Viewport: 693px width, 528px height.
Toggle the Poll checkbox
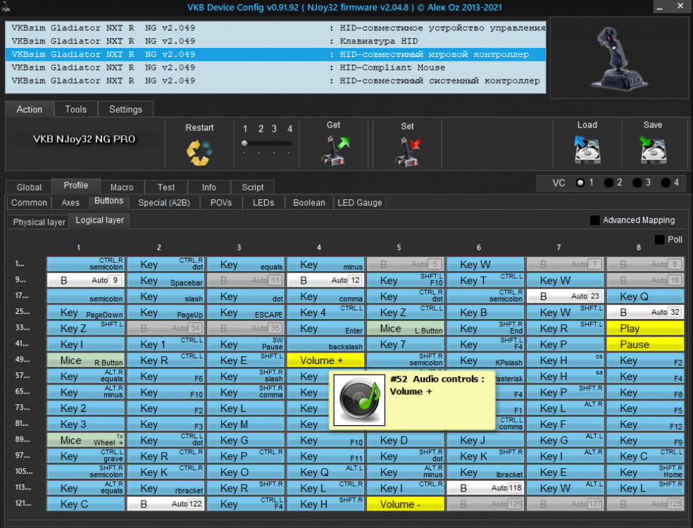[x=659, y=239]
